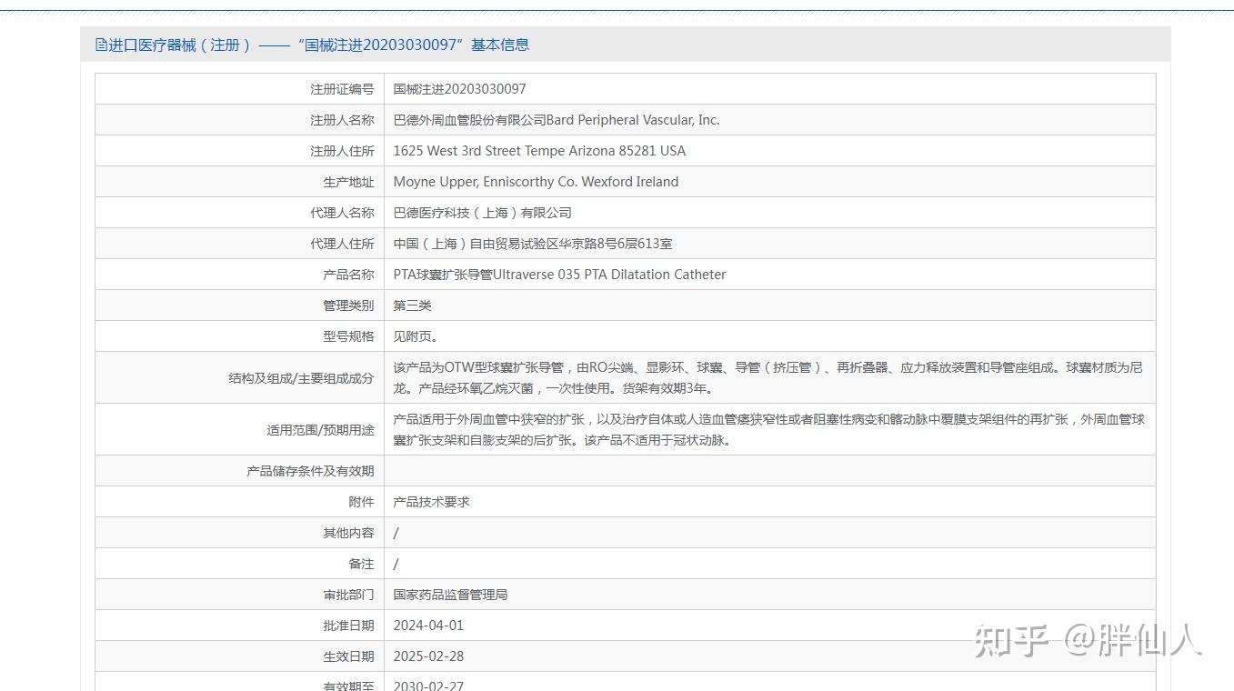Screen dimensions: 1234x691
Task: Select structure description starting 该产品为OTW型球囊扩张导管
Action: 768,378
